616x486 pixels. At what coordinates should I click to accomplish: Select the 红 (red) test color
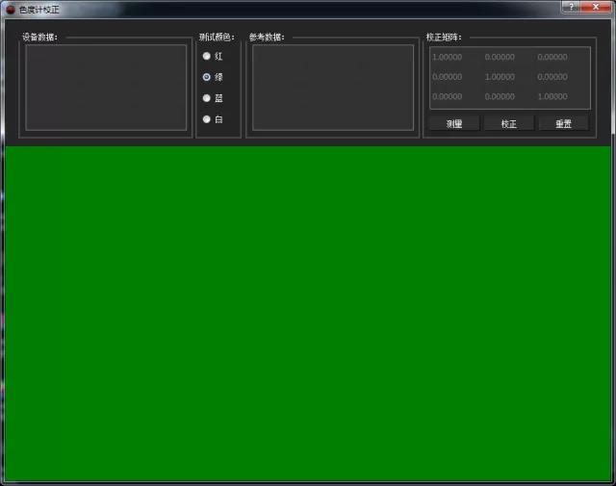click(207, 56)
